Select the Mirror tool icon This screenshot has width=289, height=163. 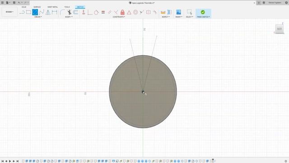(48, 12)
